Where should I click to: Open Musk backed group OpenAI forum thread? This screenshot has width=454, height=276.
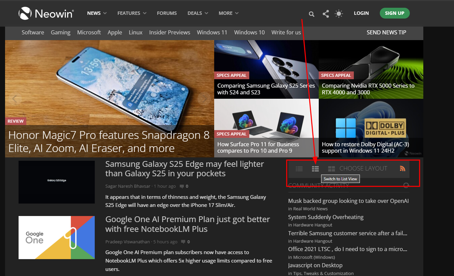[x=348, y=201]
